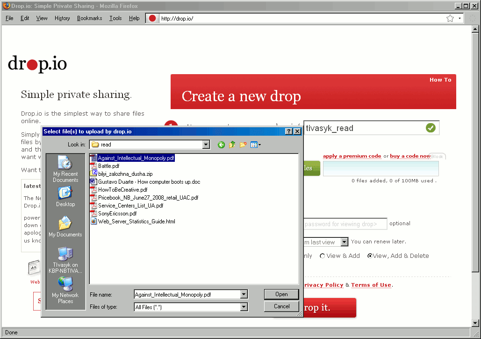
Task: Expand the Look in folder dropdown
Action: point(206,145)
